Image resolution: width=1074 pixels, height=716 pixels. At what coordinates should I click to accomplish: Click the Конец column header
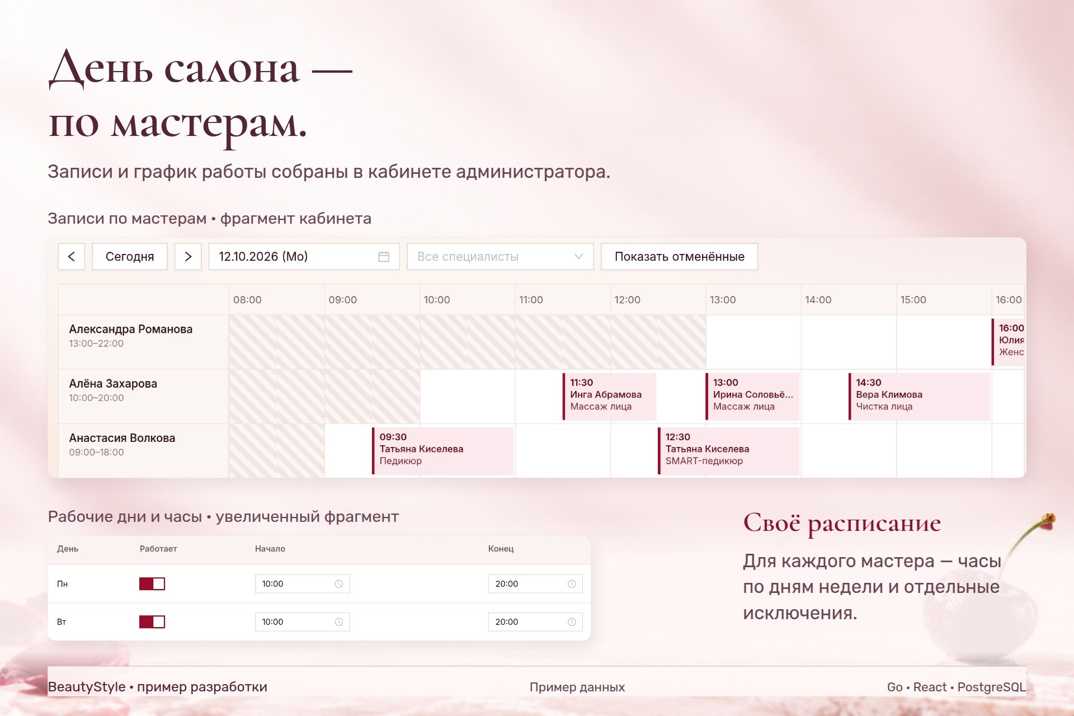click(x=501, y=549)
